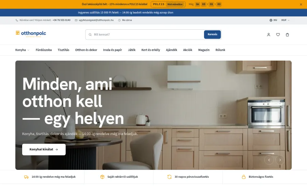
Task: Open the Magazin menu item
Action: click(x=204, y=50)
